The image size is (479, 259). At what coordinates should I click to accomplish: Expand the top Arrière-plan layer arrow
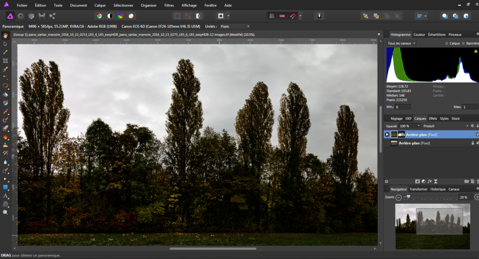(387, 134)
